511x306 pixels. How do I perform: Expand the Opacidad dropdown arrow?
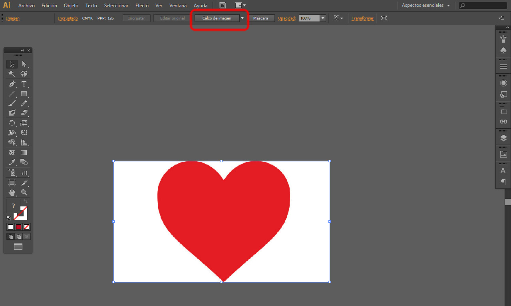(322, 18)
